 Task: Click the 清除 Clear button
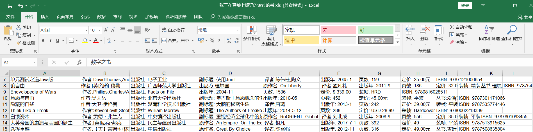458,42
